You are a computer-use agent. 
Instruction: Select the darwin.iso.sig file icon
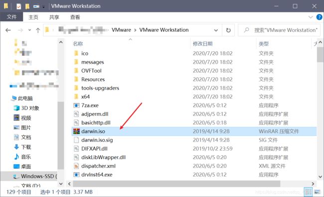click(76, 140)
